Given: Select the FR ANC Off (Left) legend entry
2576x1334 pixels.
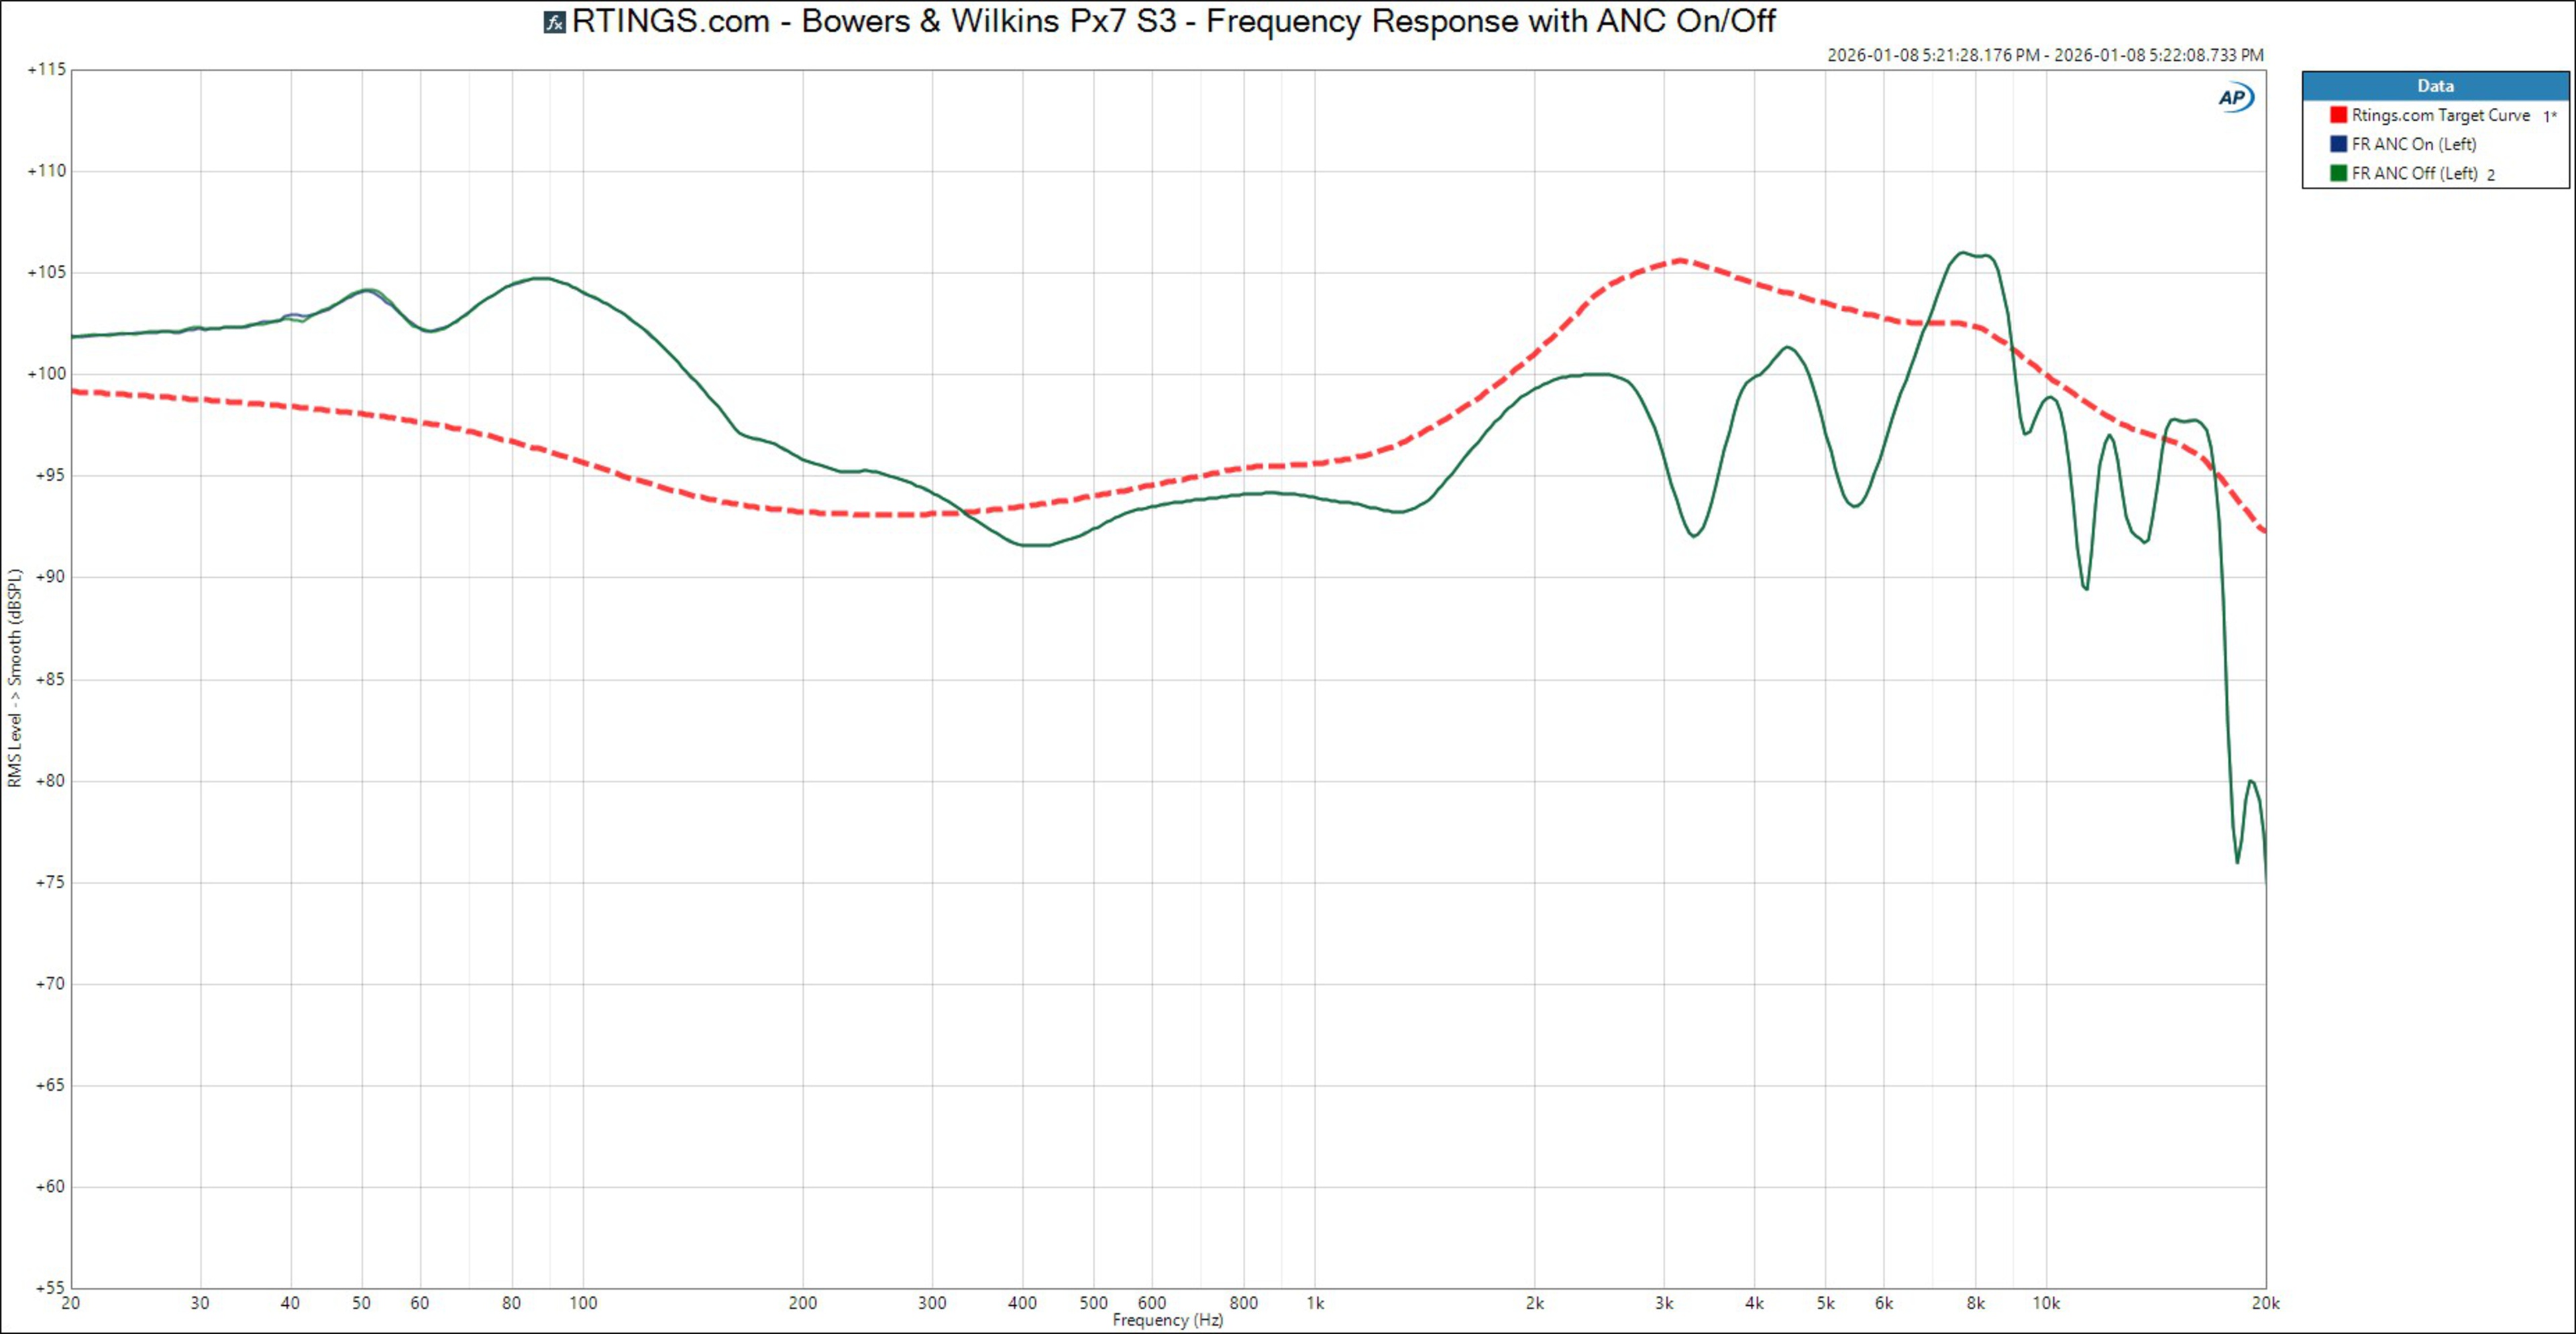Looking at the screenshot, I should tap(2414, 173).
